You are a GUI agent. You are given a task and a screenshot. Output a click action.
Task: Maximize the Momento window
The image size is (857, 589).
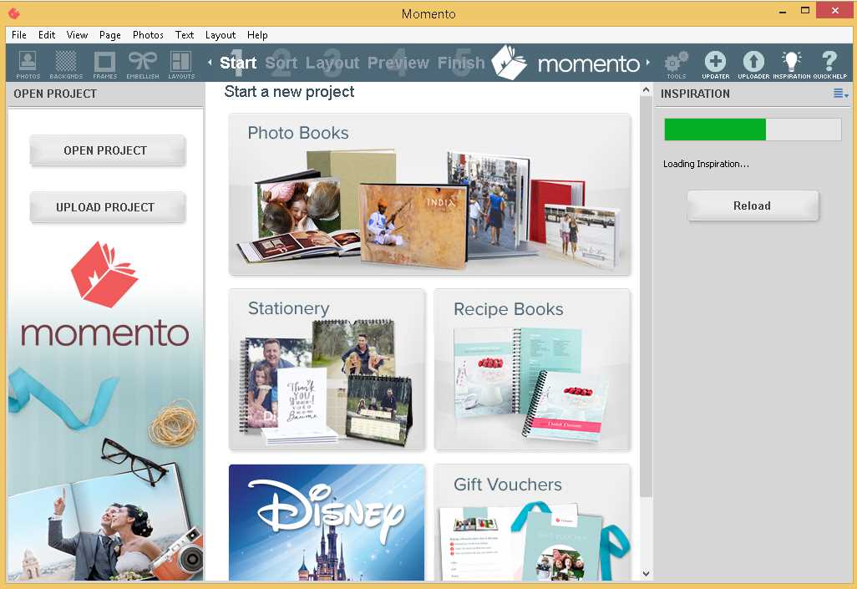804,10
